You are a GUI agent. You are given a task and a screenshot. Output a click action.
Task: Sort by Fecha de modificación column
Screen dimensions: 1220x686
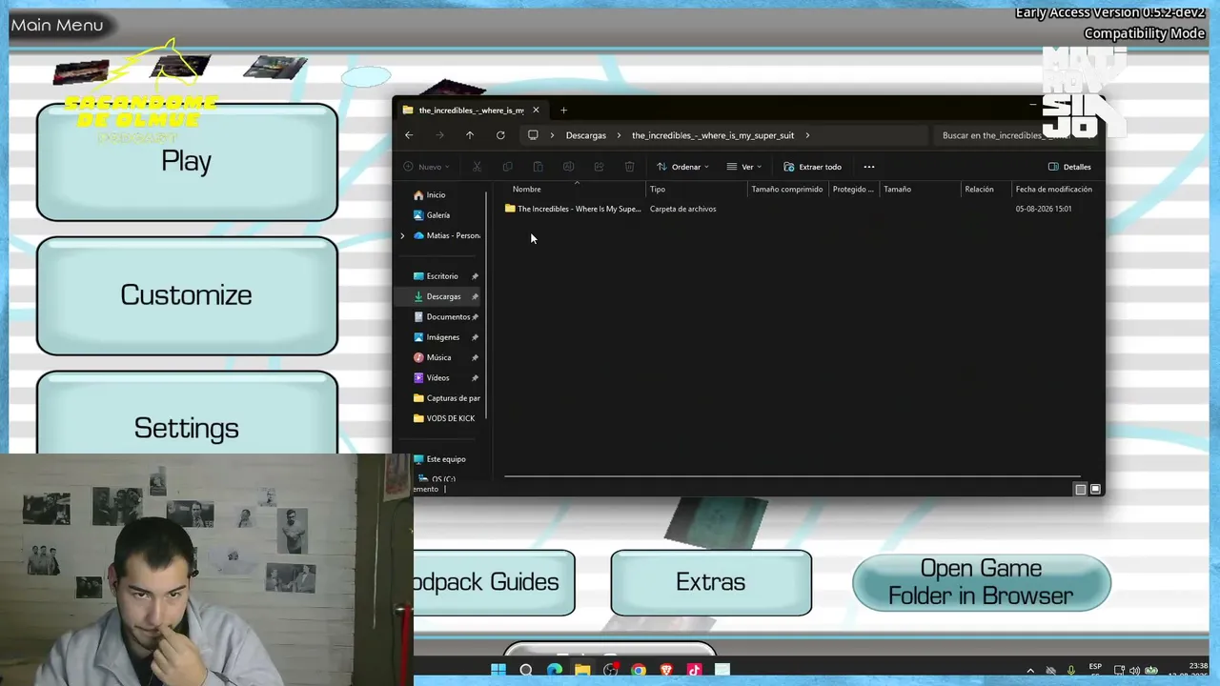tap(1054, 190)
